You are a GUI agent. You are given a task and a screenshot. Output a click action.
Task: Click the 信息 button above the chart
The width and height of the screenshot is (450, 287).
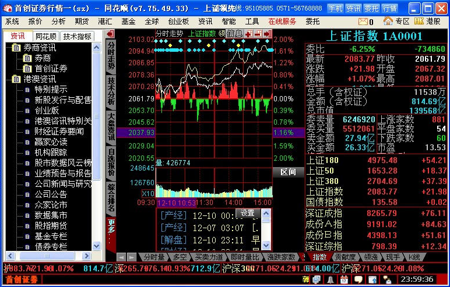235,34
